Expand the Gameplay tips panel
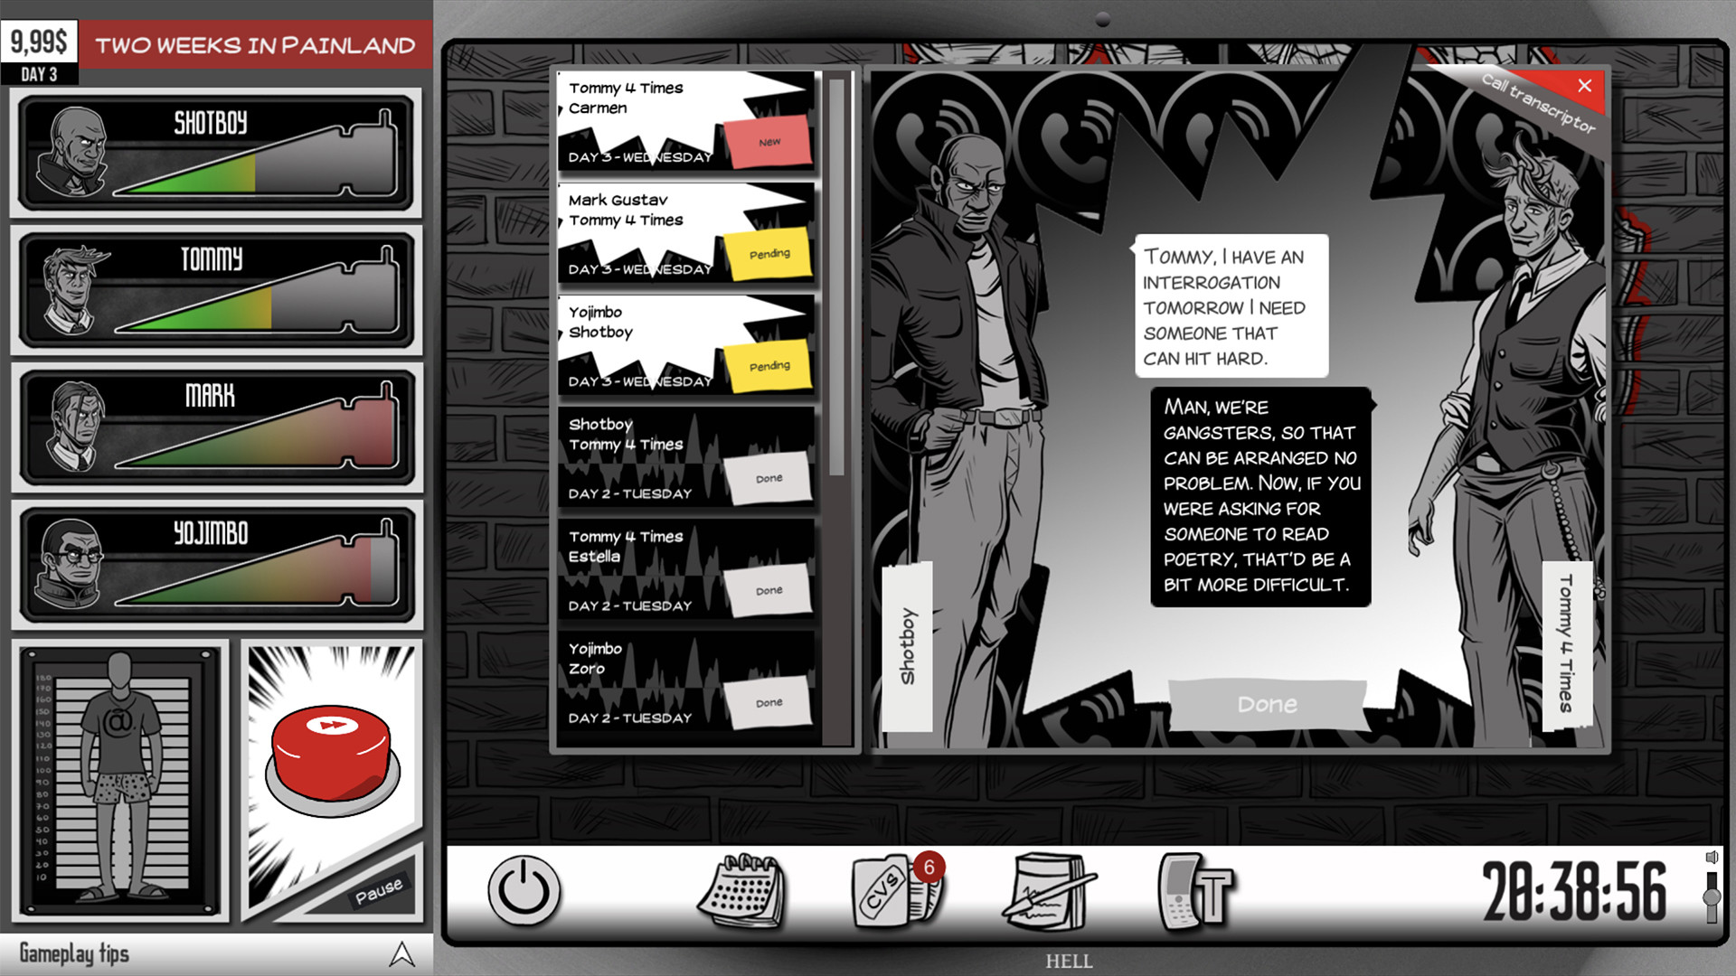Image resolution: width=1736 pixels, height=976 pixels. [401, 953]
